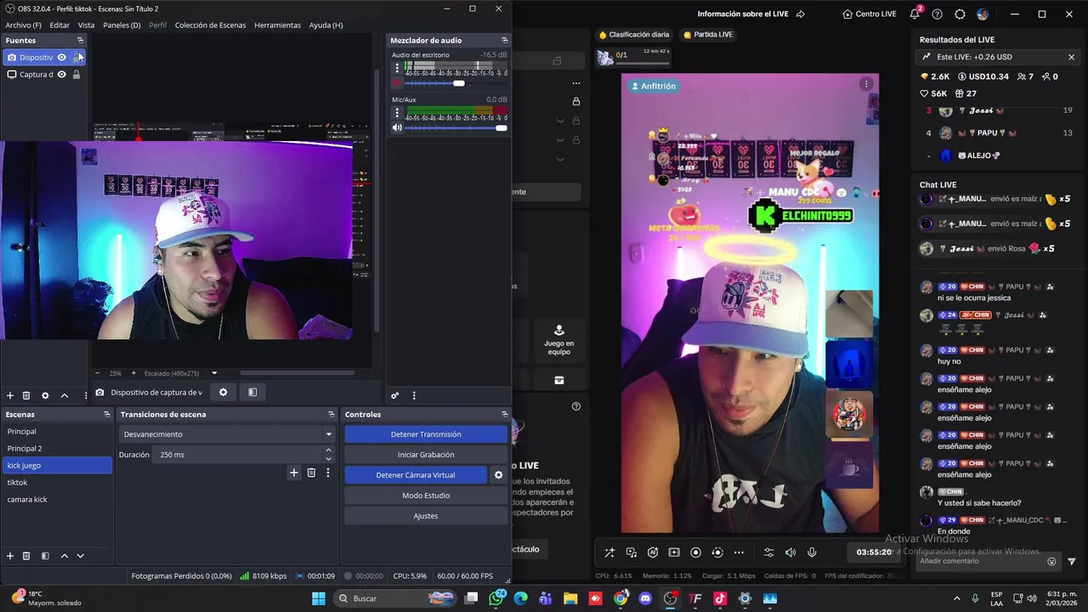Open Herramientas menu in OBS

click(x=277, y=25)
